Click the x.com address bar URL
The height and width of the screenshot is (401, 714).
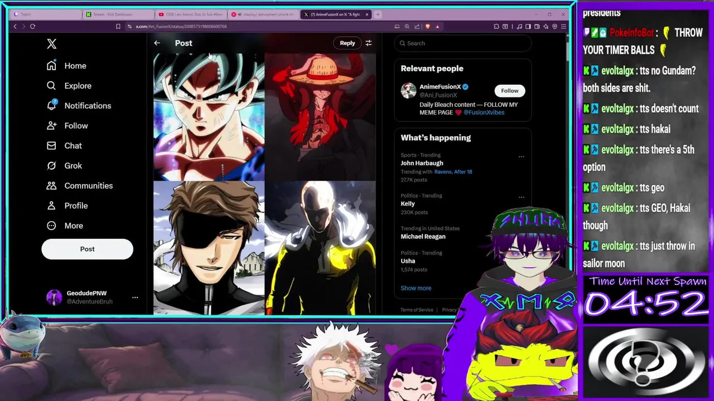pyautogui.click(x=181, y=27)
